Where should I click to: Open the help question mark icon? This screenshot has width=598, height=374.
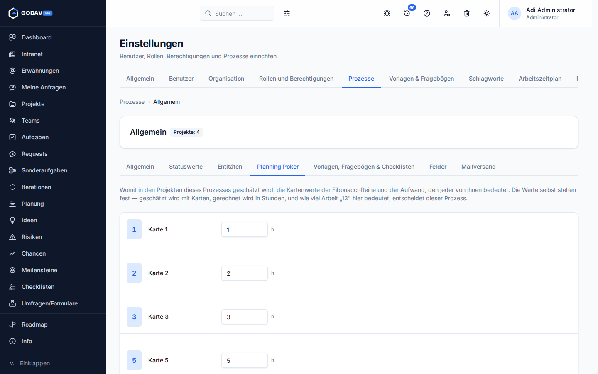tap(427, 13)
